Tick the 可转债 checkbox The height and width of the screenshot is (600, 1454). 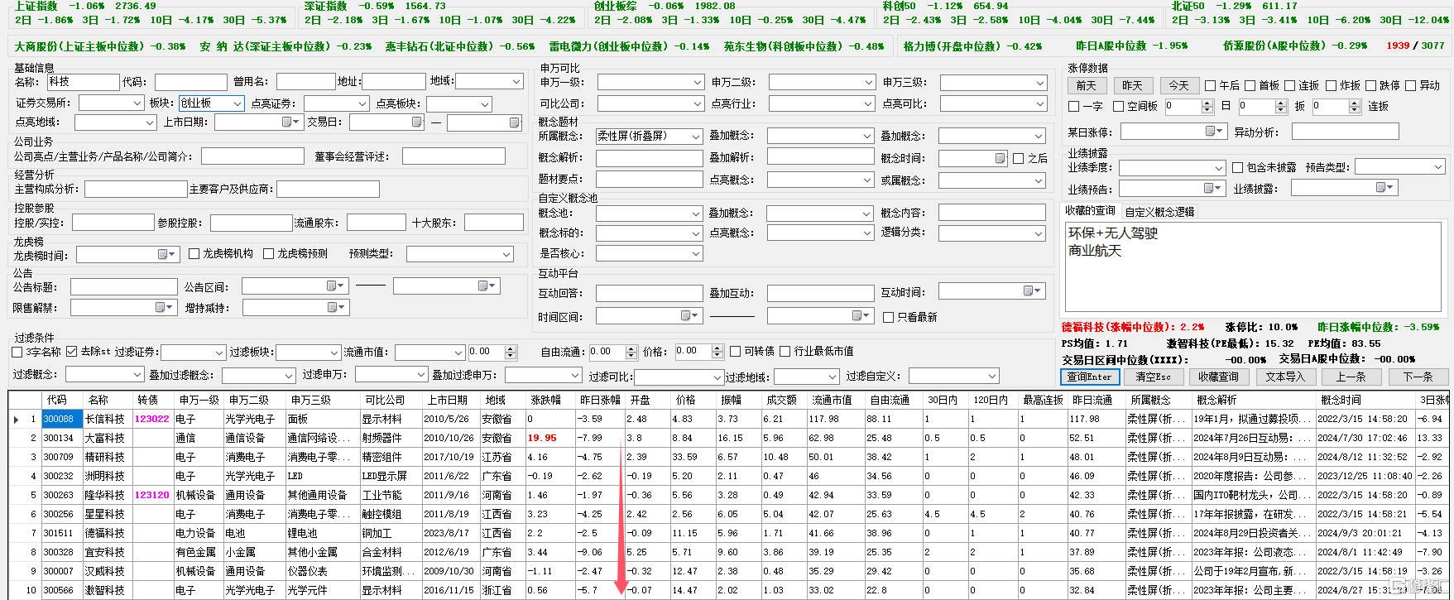(736, 352)
